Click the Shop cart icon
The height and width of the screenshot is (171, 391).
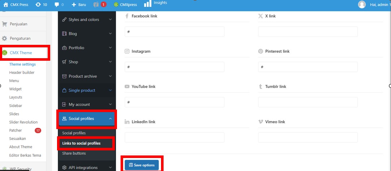click(64, 62)
